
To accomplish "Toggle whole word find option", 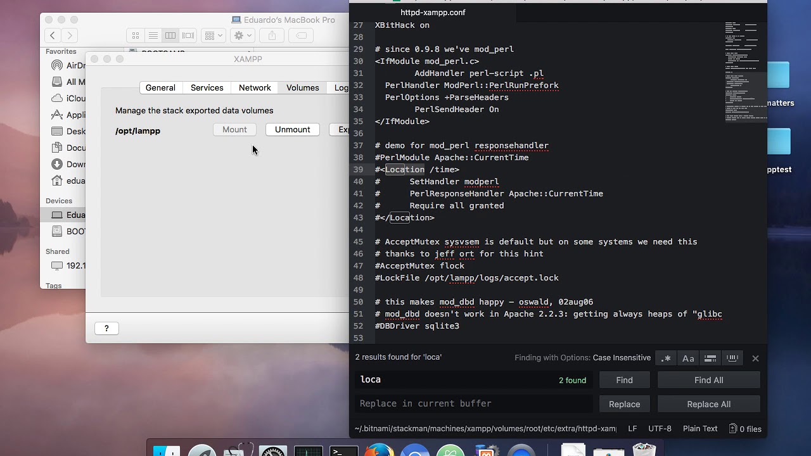I will coord(732,358).
